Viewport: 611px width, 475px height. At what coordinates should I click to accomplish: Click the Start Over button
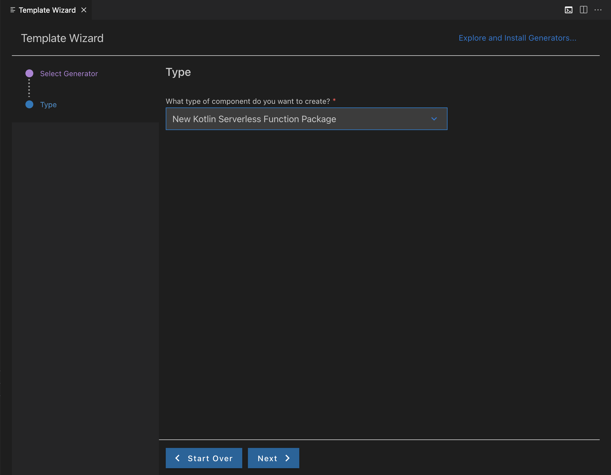[x=204, y=458]
